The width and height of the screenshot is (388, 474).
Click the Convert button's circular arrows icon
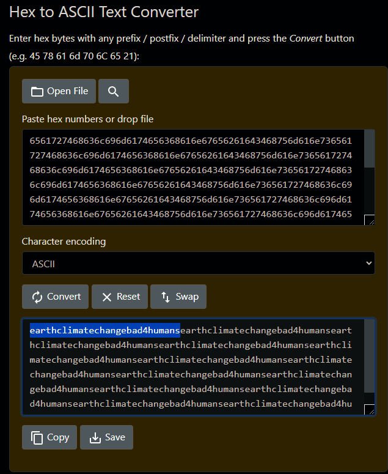pos(37,297)
